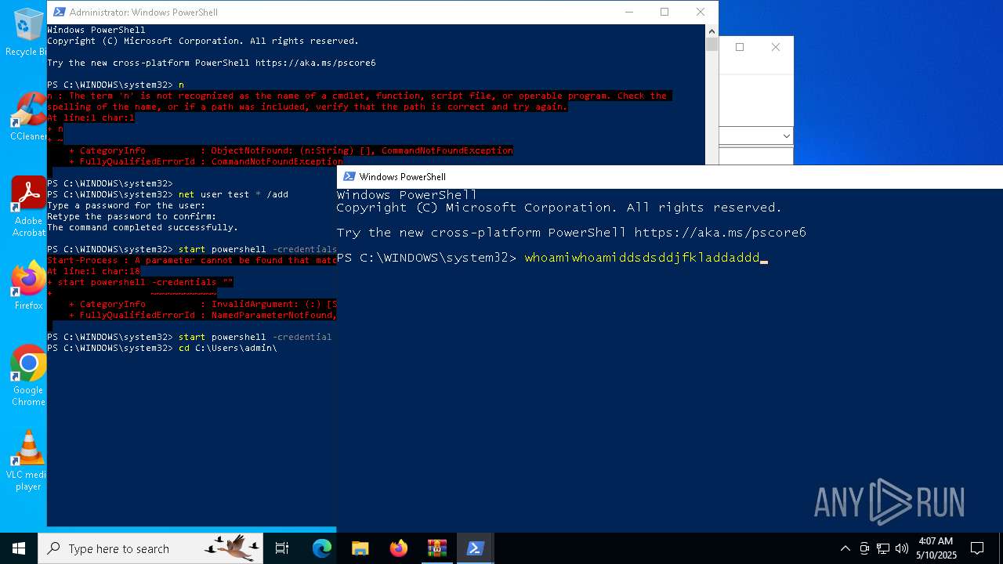Minimize the Administrator PowerShell window
Screen dimensions: 1003x564
[628, 12]
